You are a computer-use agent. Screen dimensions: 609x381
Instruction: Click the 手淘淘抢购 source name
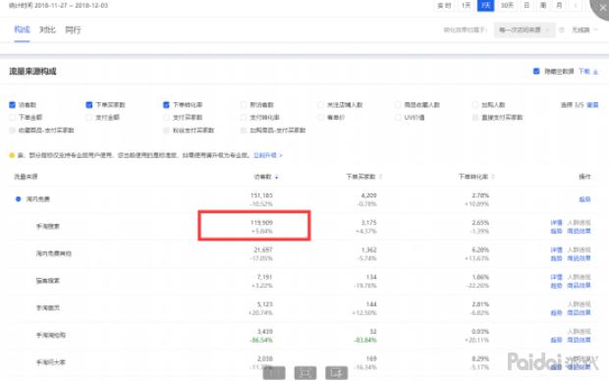51,335
